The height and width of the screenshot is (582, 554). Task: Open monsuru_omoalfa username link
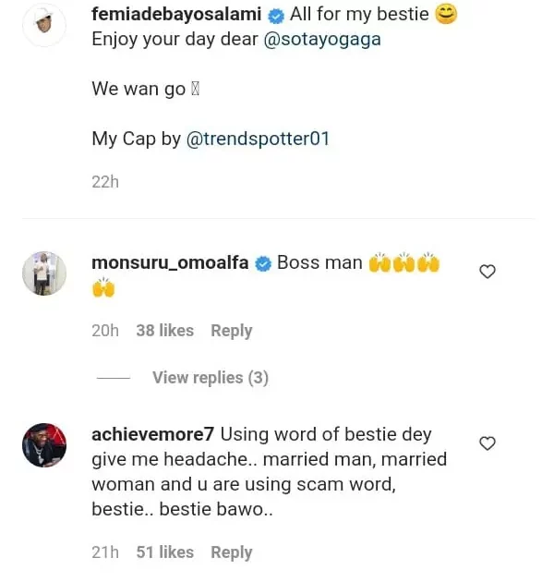[171, 263]
